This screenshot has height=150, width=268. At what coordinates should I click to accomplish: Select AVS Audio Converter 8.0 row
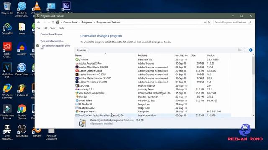(x=153, y=93)
